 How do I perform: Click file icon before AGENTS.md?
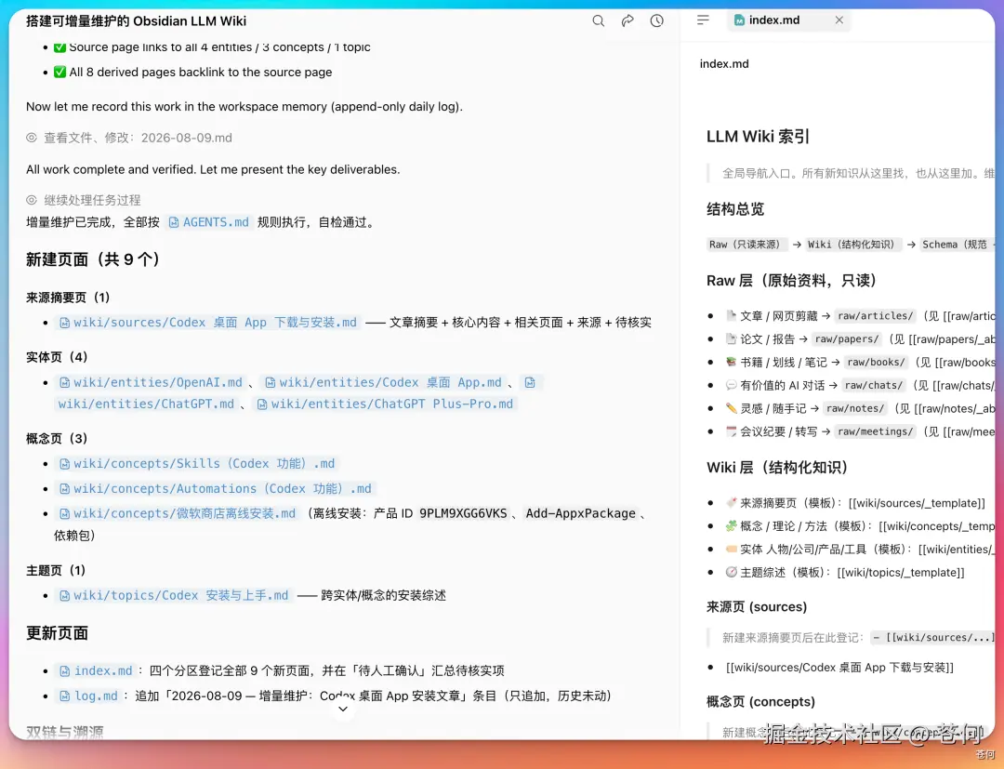point(174,222)
